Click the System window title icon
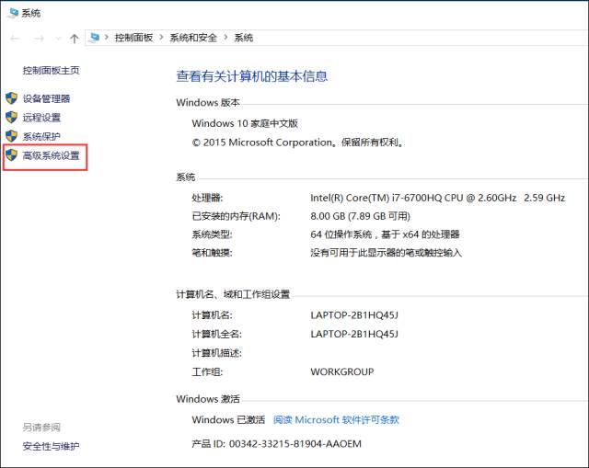Screen dimensions: 589x468 click(13, 13)
